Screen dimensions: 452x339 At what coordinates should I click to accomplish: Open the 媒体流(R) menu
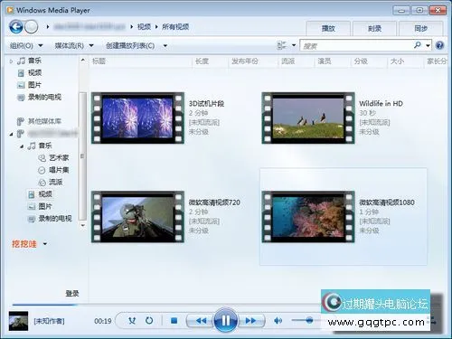point(74,46)
